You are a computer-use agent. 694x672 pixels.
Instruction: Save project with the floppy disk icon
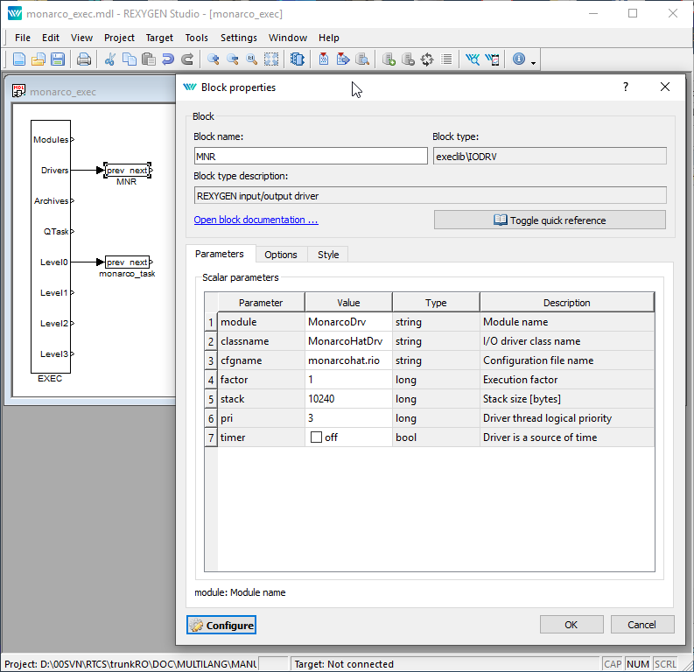pos(58,59)
